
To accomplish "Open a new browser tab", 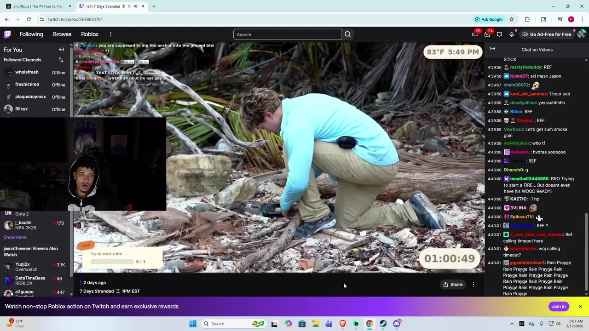I will tap(154, 6).
